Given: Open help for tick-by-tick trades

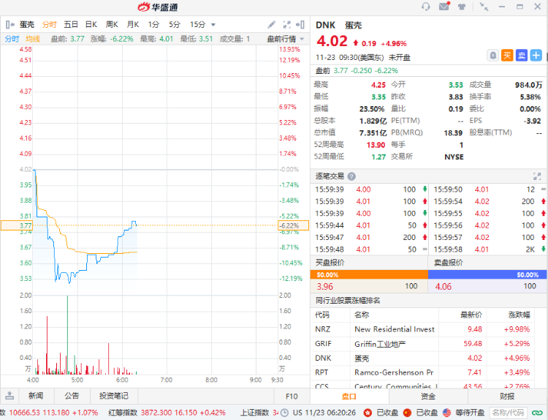Looking at the screenshot, I should (351, 176).
